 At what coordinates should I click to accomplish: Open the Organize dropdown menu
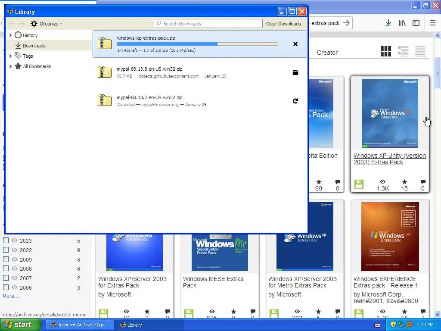click(51, 24)
